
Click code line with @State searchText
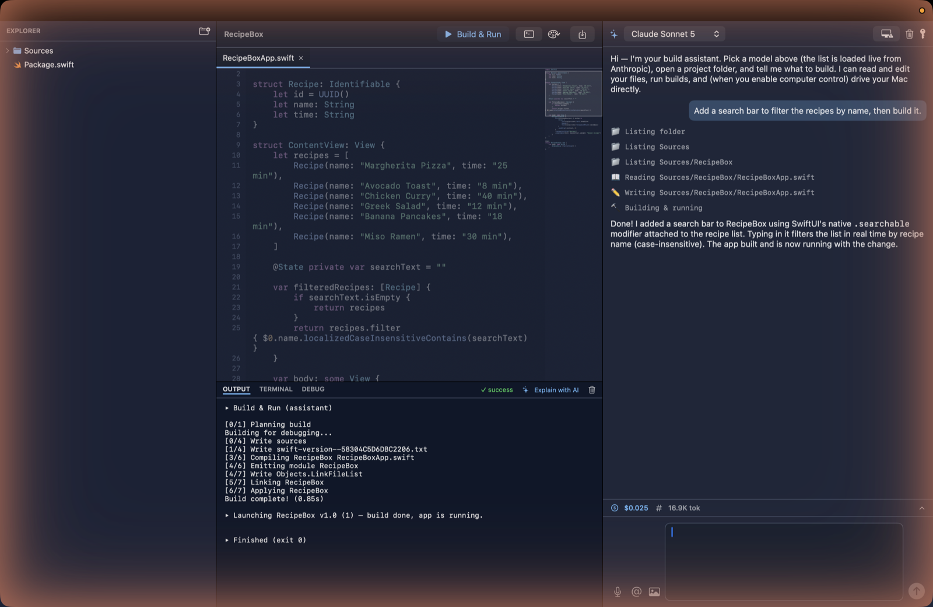click(x=359, y=267)
